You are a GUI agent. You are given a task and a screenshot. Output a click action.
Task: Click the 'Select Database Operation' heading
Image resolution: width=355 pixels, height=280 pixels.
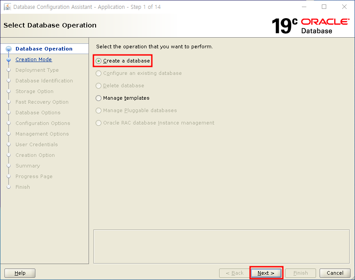(50, 25)
